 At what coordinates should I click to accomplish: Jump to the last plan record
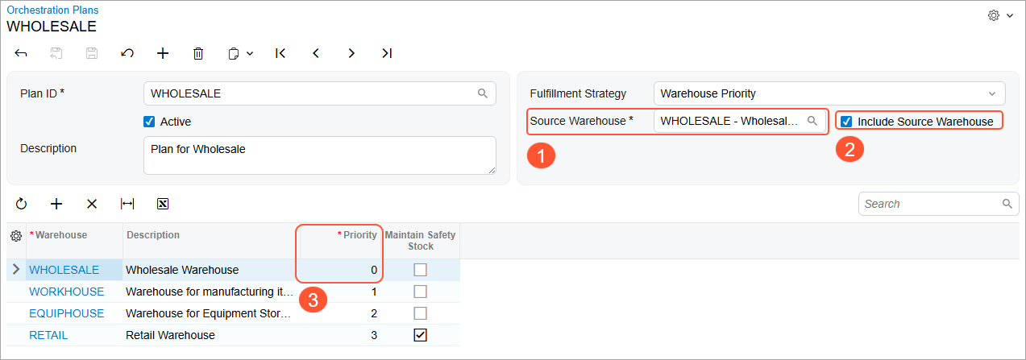(x=387, y=53)
